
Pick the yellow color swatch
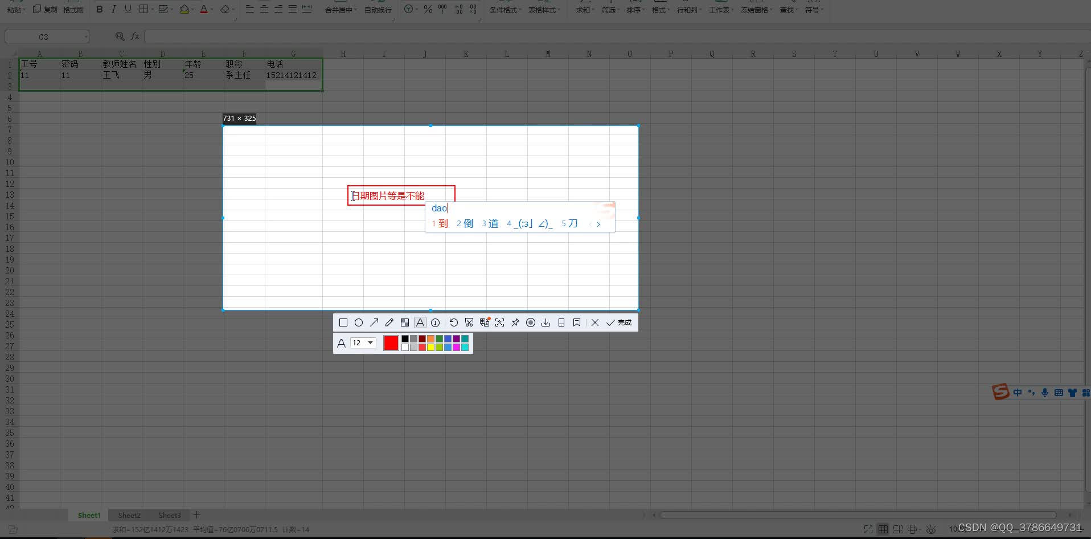[x=430, y=347]
